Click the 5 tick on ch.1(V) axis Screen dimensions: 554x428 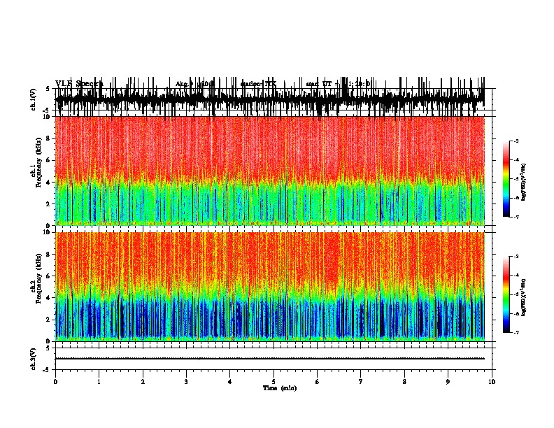click(x=48, y=89)
